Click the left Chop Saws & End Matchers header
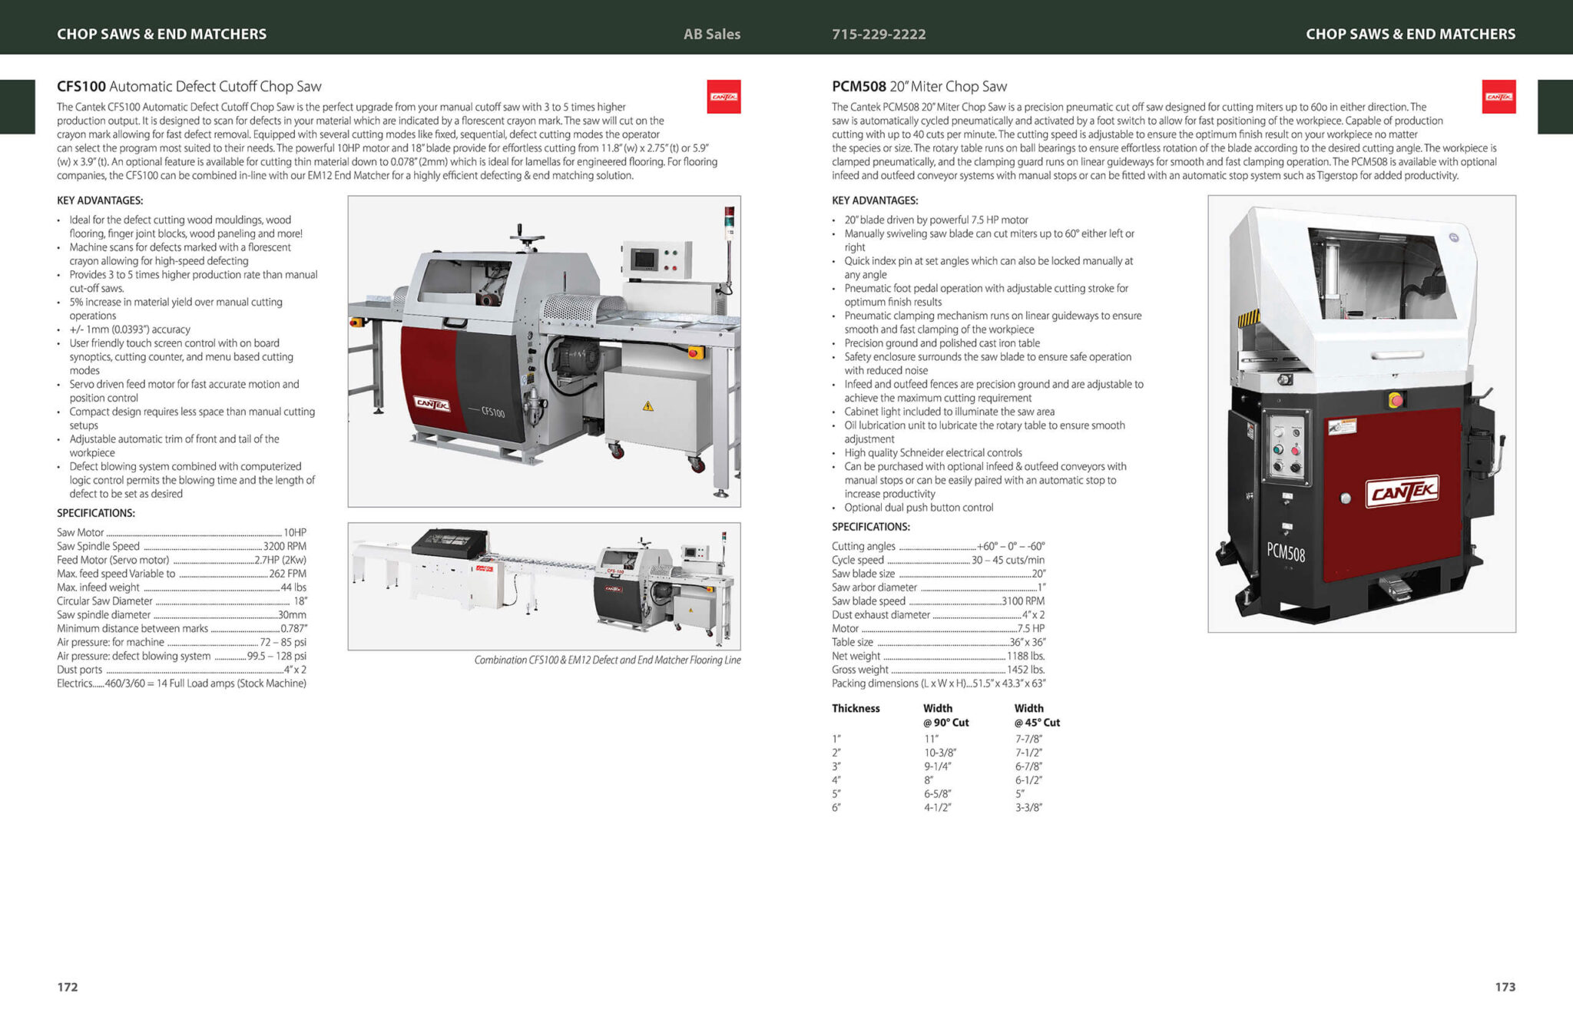 (161, 34)
